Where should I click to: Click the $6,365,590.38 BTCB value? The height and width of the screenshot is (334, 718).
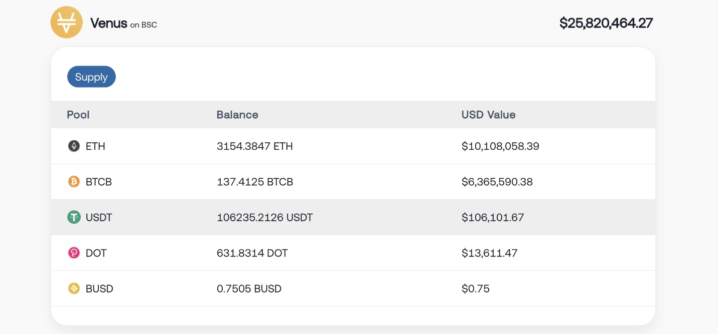(497, 182)
